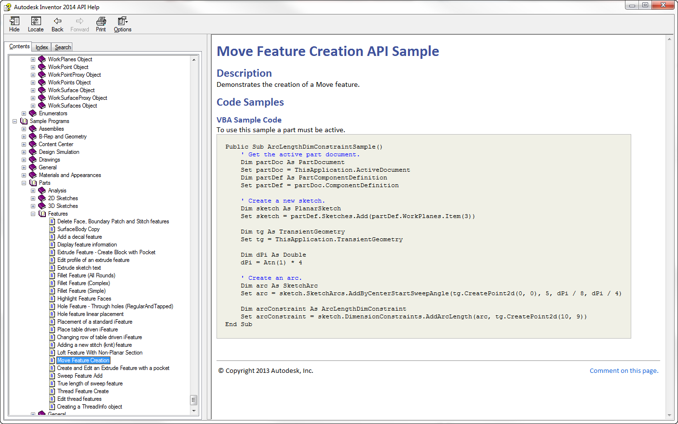Image resolution: width=678 pixels, height=424 pixels.
Task: Follow the Comment on this page link
Action: pos(624,370)
